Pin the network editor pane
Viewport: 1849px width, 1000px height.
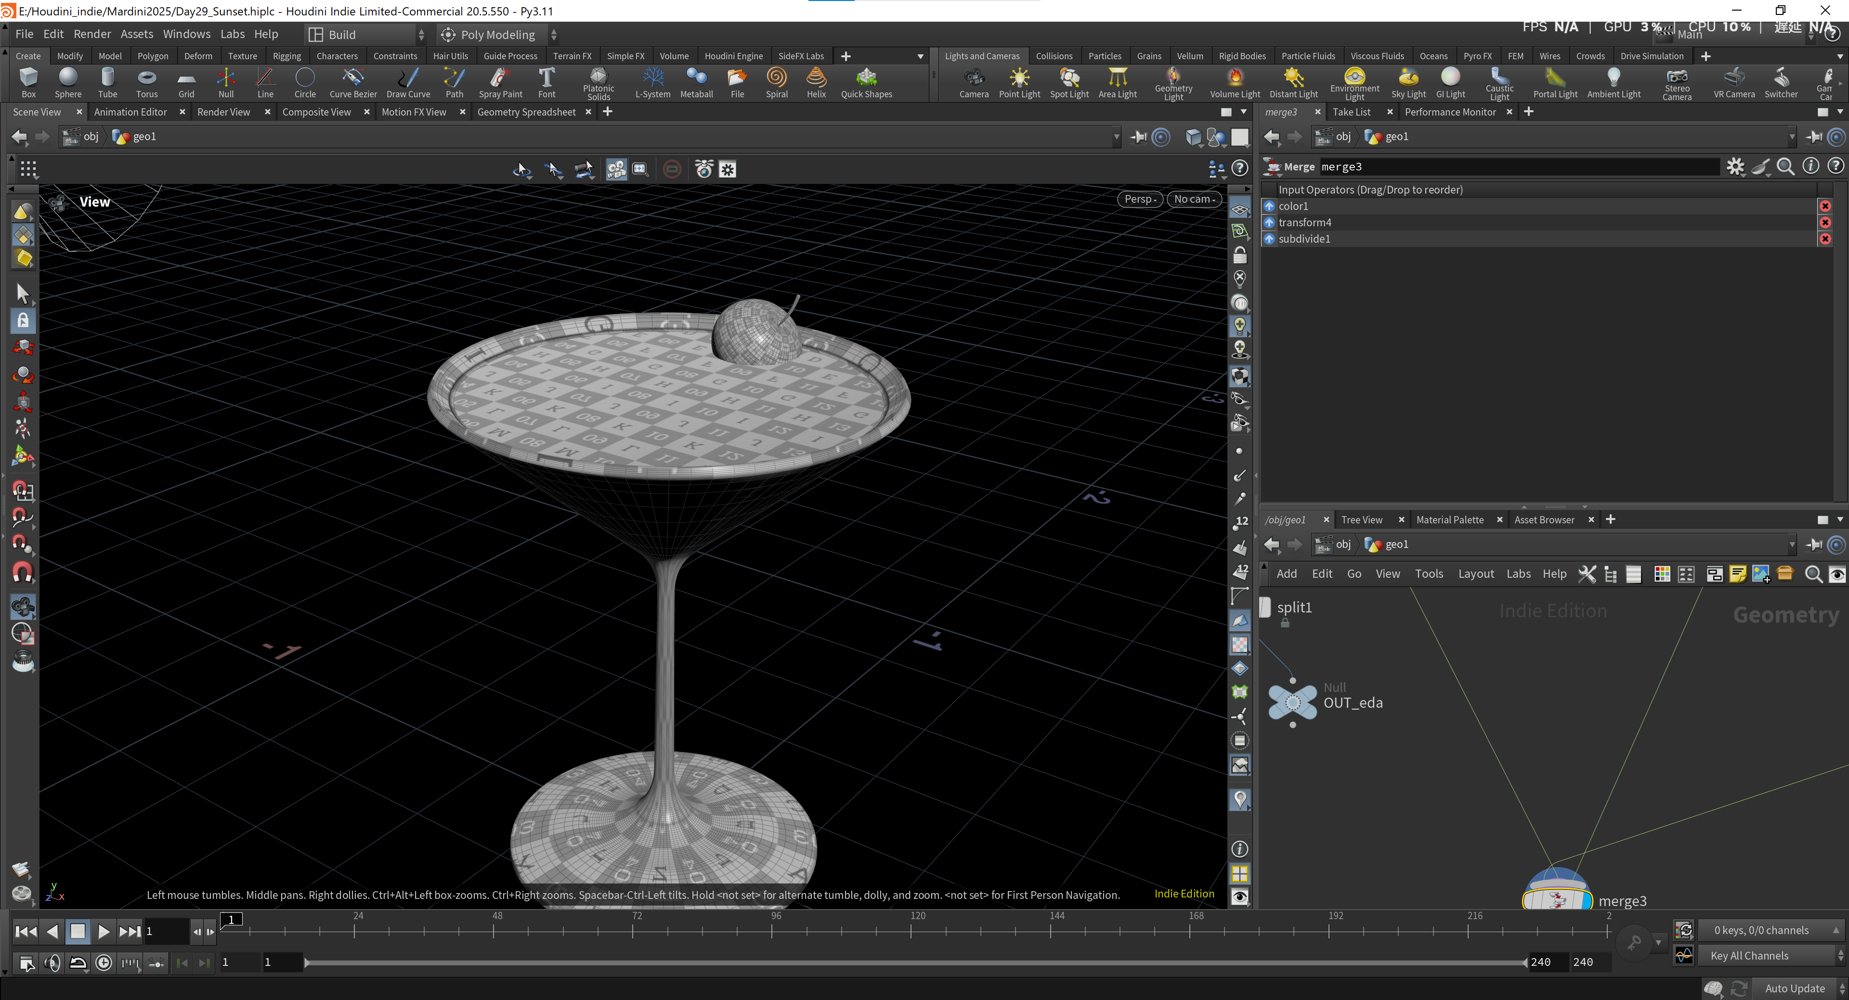pyautogui.click(x=1814, y=544)
